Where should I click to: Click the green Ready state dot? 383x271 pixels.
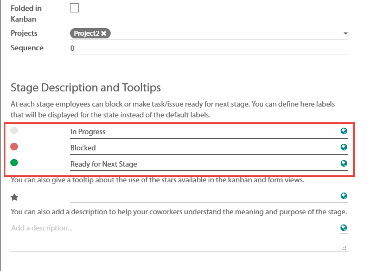(x=14, y=162)
